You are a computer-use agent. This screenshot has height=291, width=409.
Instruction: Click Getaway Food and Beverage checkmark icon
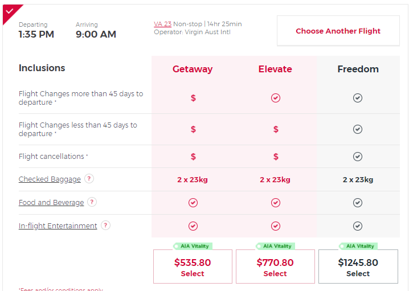click(193, 203)
